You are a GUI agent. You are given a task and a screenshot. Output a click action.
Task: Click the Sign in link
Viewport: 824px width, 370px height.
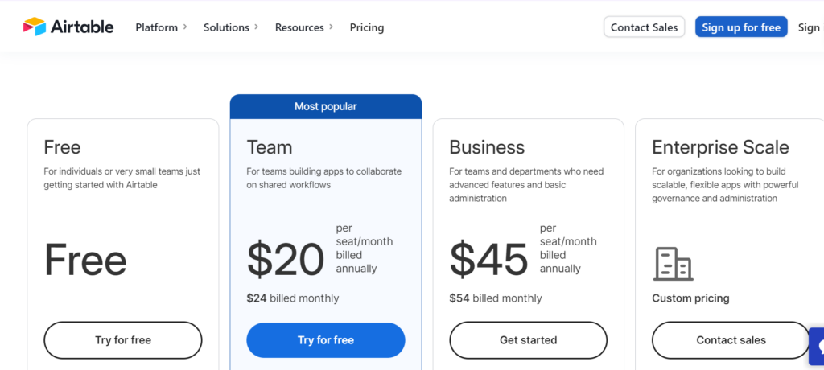pos(810,27)
